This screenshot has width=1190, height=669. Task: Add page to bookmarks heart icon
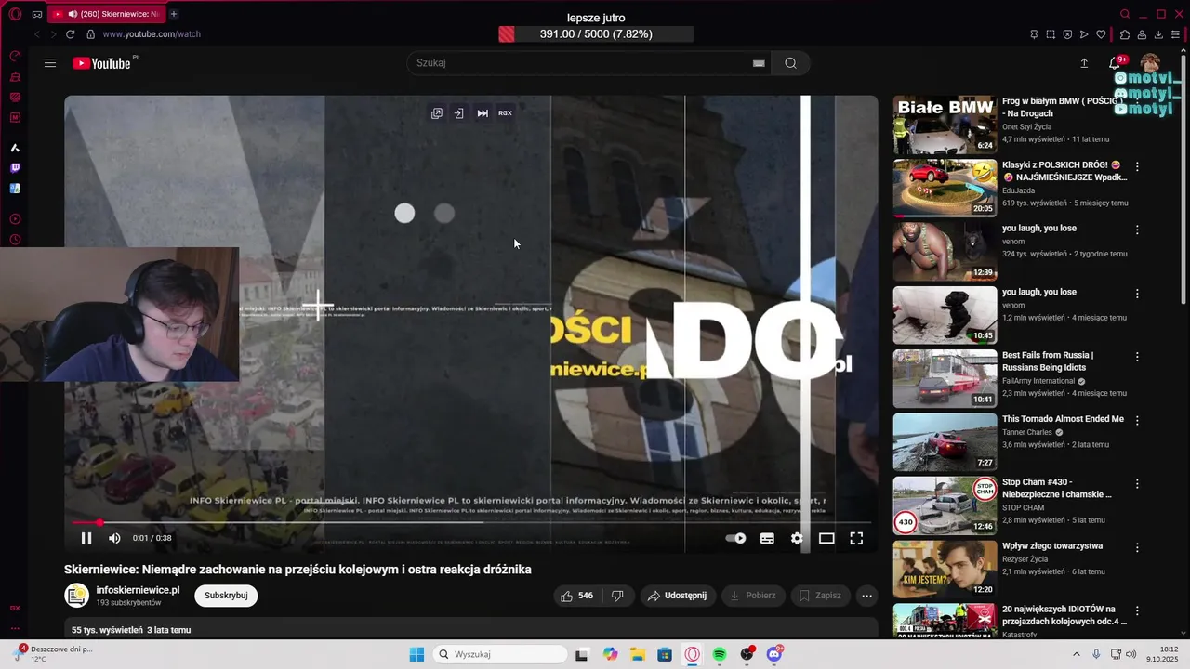[x=1102, y=34]
